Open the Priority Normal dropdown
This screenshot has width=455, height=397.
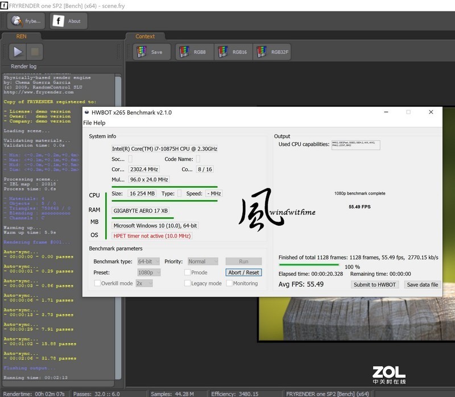tap(203, 262)
